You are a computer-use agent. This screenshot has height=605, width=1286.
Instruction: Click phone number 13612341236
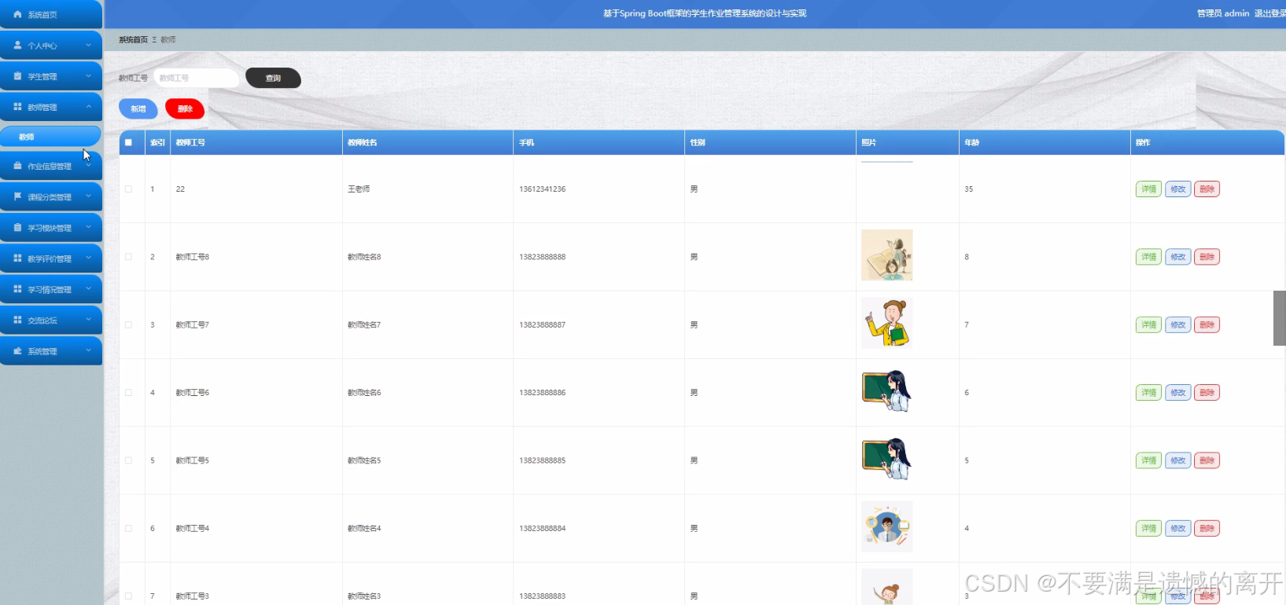coord(542,189)
